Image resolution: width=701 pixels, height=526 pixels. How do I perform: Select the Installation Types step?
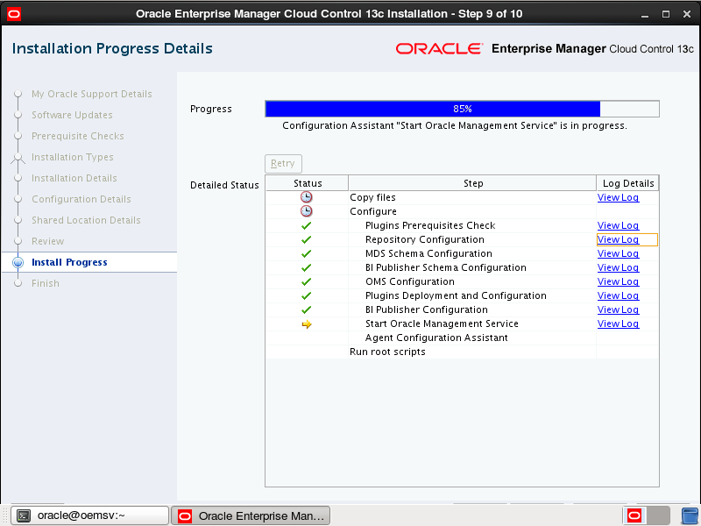pos(73,157)
